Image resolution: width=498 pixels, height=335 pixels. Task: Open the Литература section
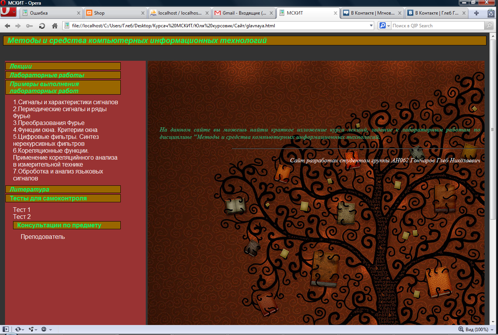[x=63, y=189]
